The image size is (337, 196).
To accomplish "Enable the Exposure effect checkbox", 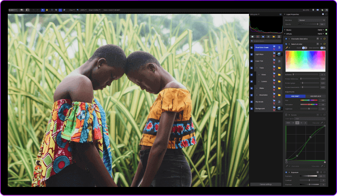I will point(287,172).
